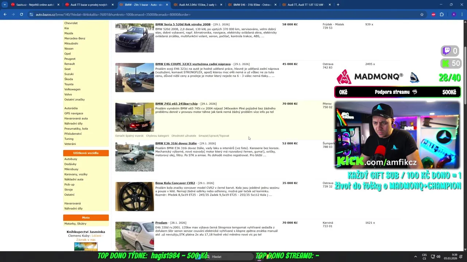The height and width of the screenshot is (262, 467).
Task: Open the Prodam E46 330d listing title
Action: point(161,223)
